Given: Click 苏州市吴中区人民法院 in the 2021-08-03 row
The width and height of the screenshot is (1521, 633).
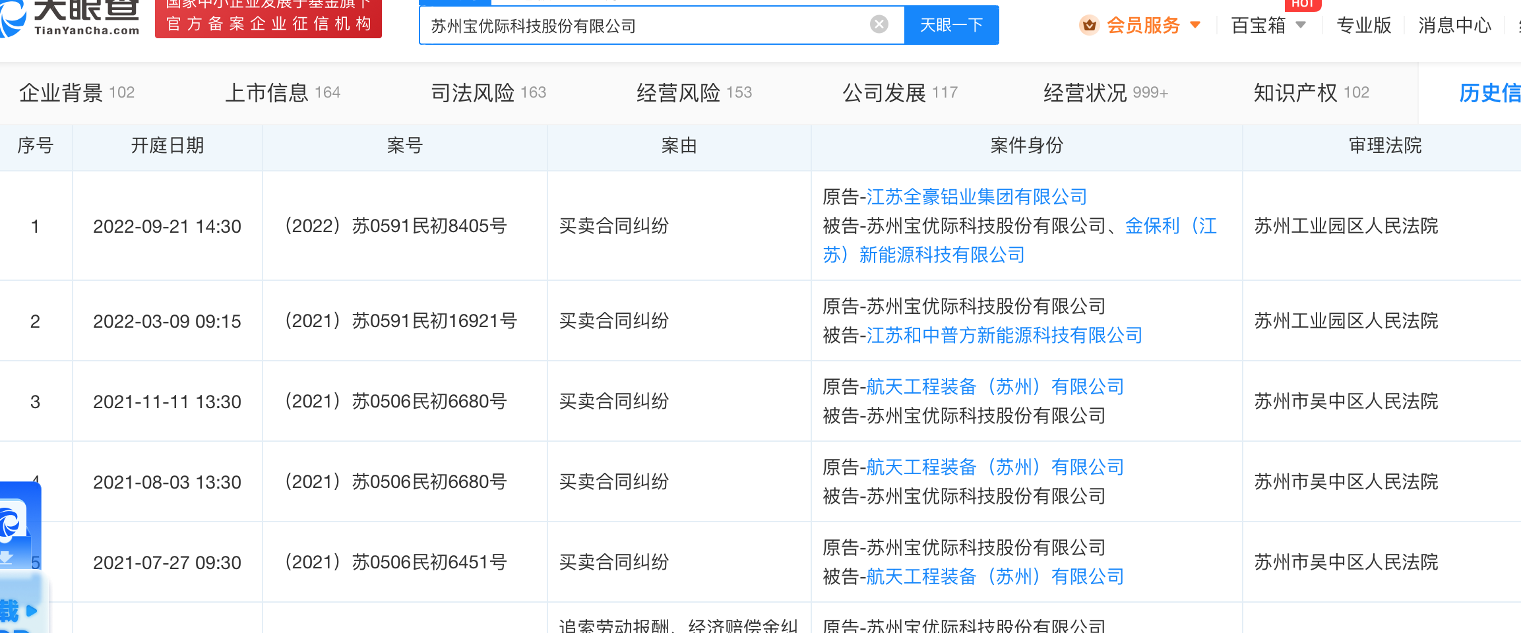Looking at the screenshot, I should pyautogui.click(x=1346, y=482).
